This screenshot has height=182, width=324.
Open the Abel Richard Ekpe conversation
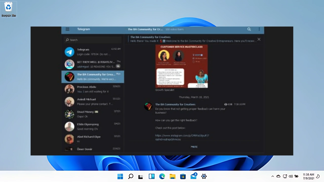[x=93, y=139]
